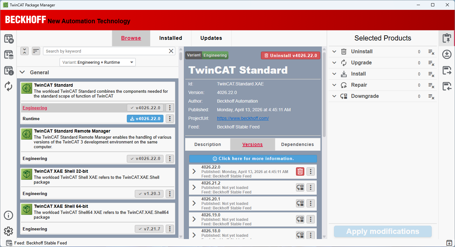Clear the search field with X icon
The height and width of the screenshot is (247, 455).
pyautogui.click(x=171, y=51)
